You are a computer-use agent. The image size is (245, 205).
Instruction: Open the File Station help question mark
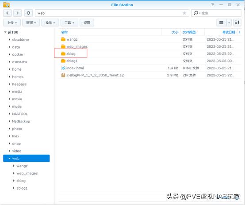tap(213, 5)
